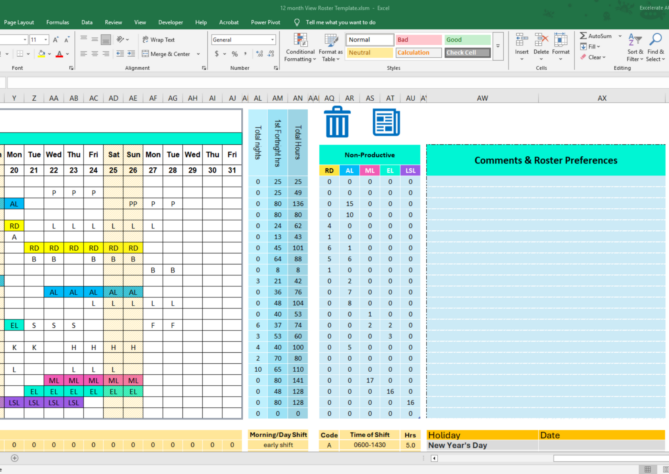The height and width of the screenshot is (474, 669).
Task: Click the yellow fill color bucket
Action: [x=42, y=54]
